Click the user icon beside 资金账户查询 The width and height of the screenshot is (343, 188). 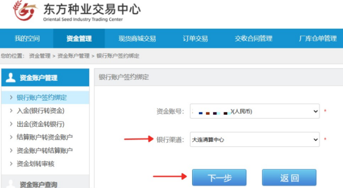10,184
